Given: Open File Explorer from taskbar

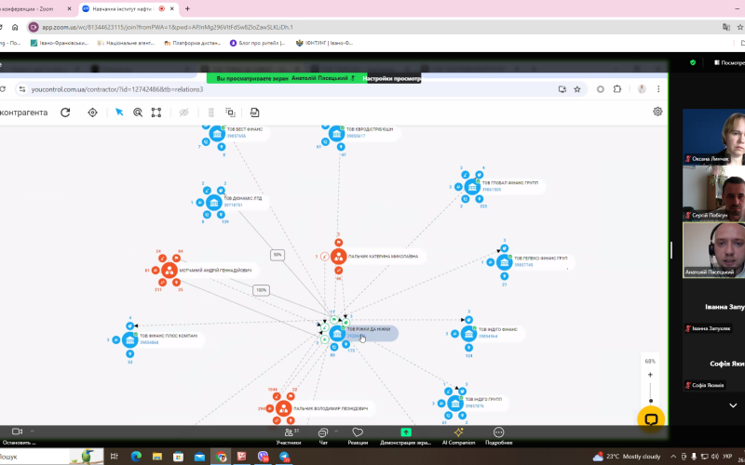Looking at the screenshot, I should 157,457.
